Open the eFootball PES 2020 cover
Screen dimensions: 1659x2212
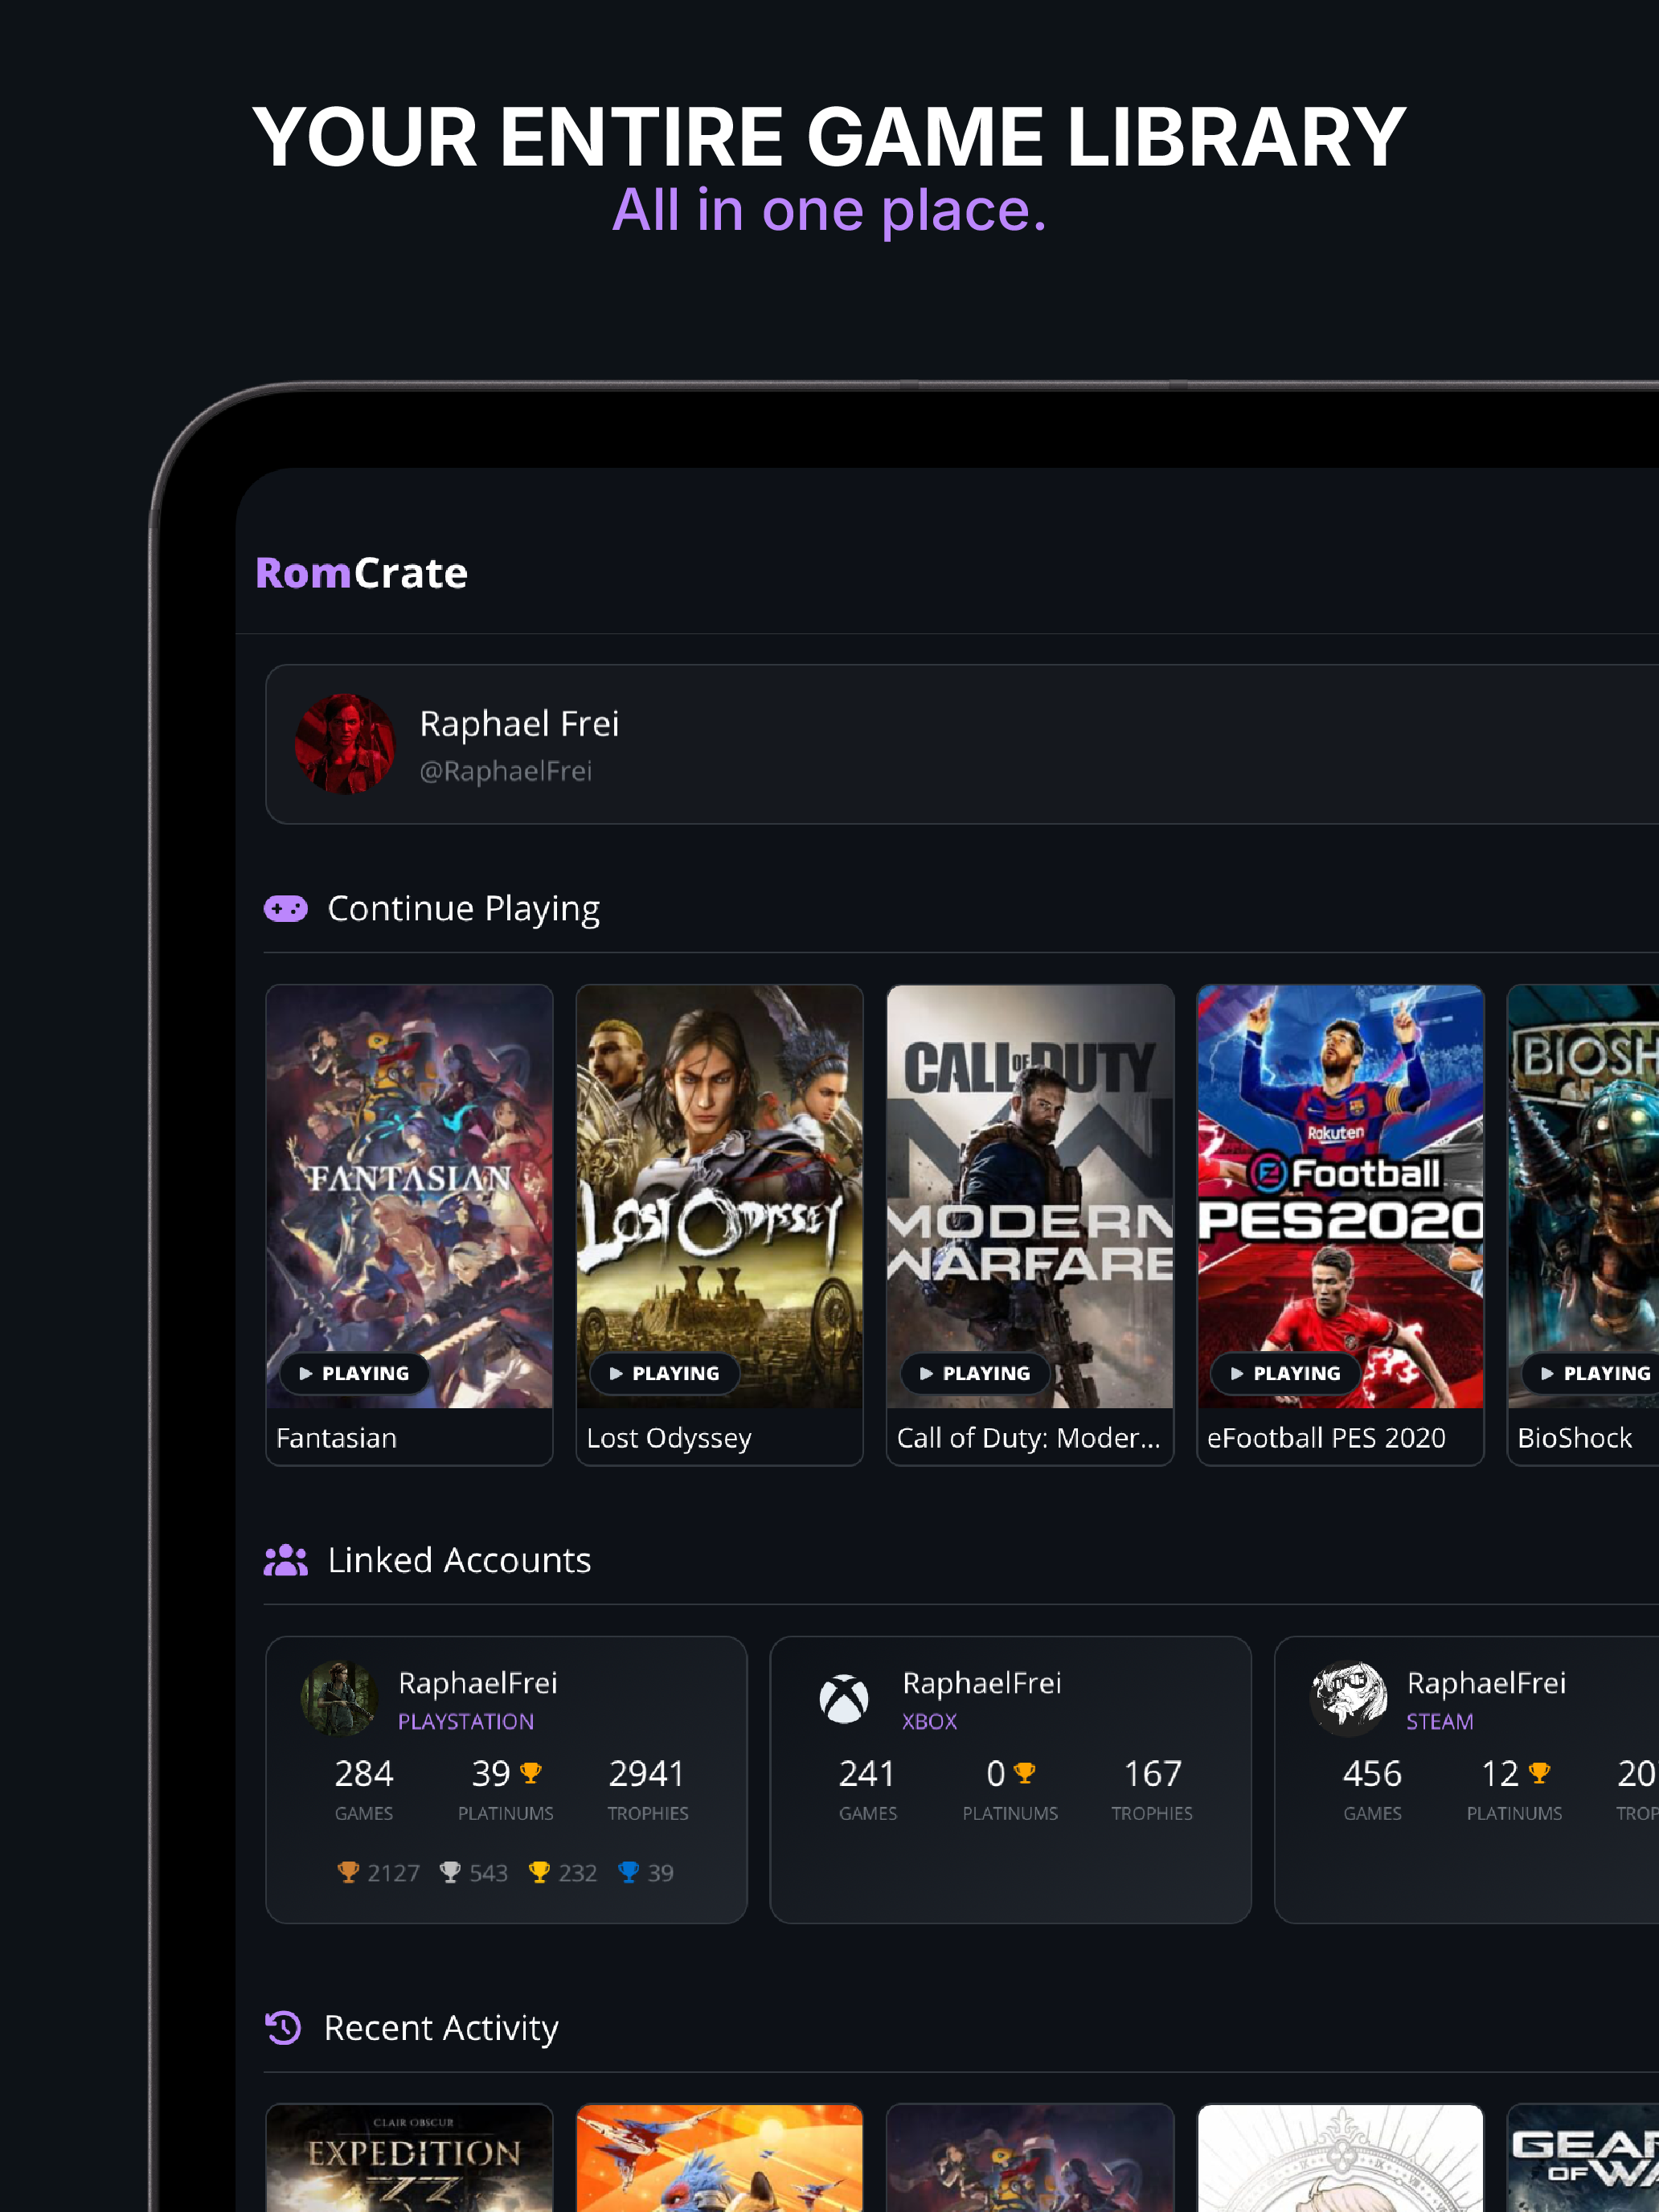1340,1196
